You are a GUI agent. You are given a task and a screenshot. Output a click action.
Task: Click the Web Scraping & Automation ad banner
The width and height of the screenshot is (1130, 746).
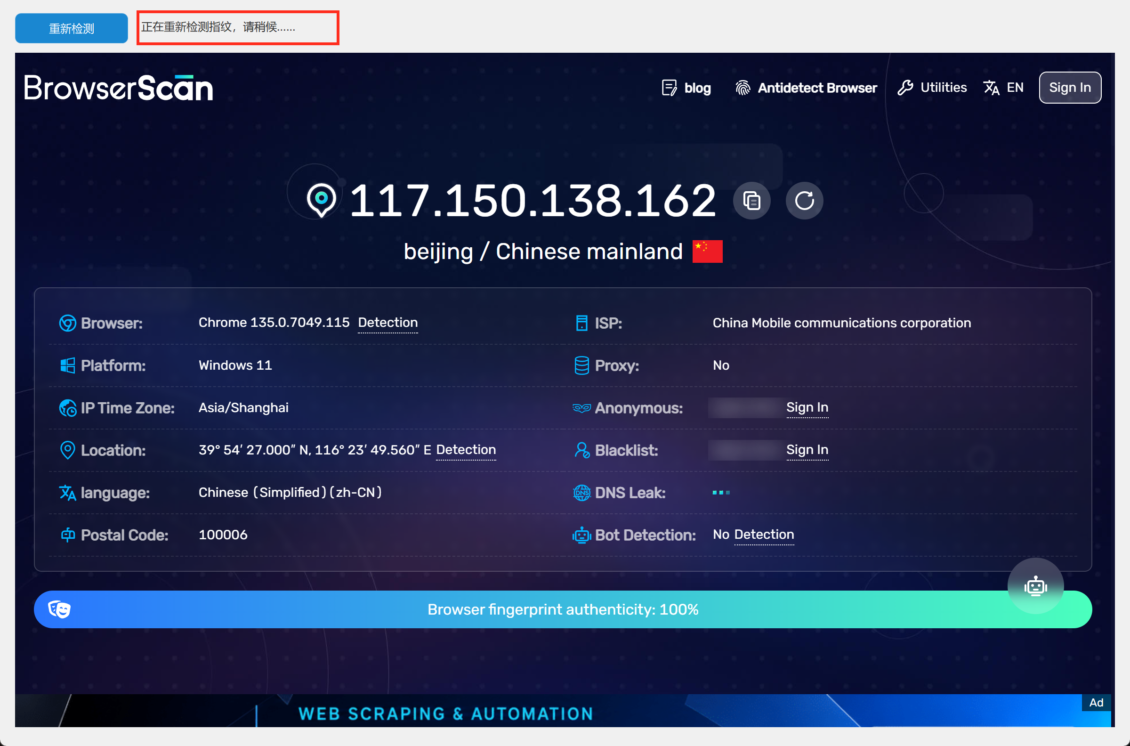[564, 711]
